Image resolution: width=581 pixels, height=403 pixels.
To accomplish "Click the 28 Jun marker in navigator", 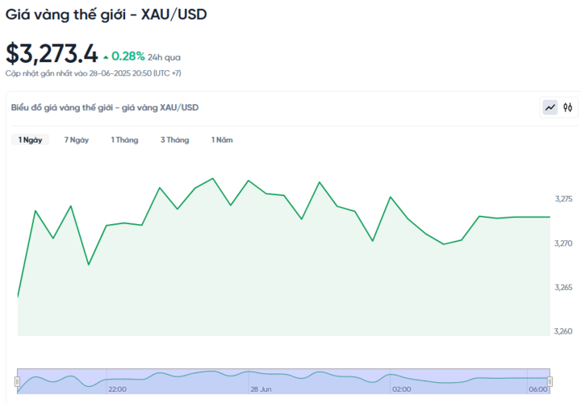I will tap(261, 389).
